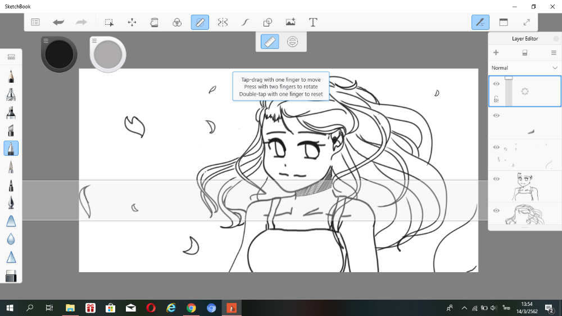562x316 pixels.
Task: Hide the top selected layer via eye icon
Action: point(496,84)
